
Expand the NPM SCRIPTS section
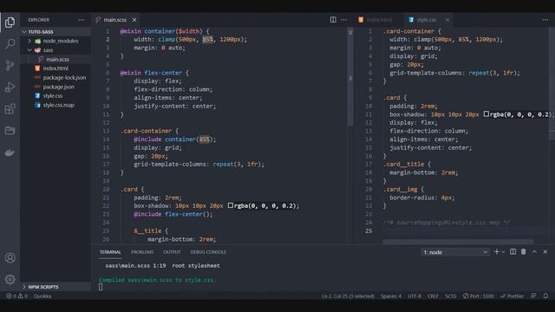55,287
